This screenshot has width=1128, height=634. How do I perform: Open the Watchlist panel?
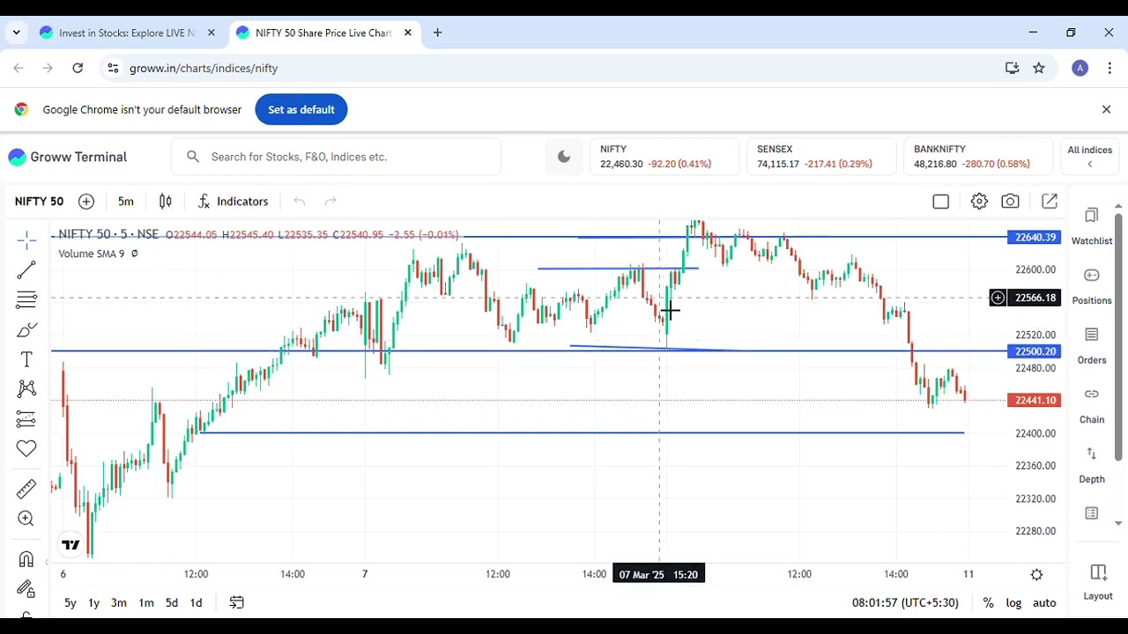click(x=1092, y=226)
